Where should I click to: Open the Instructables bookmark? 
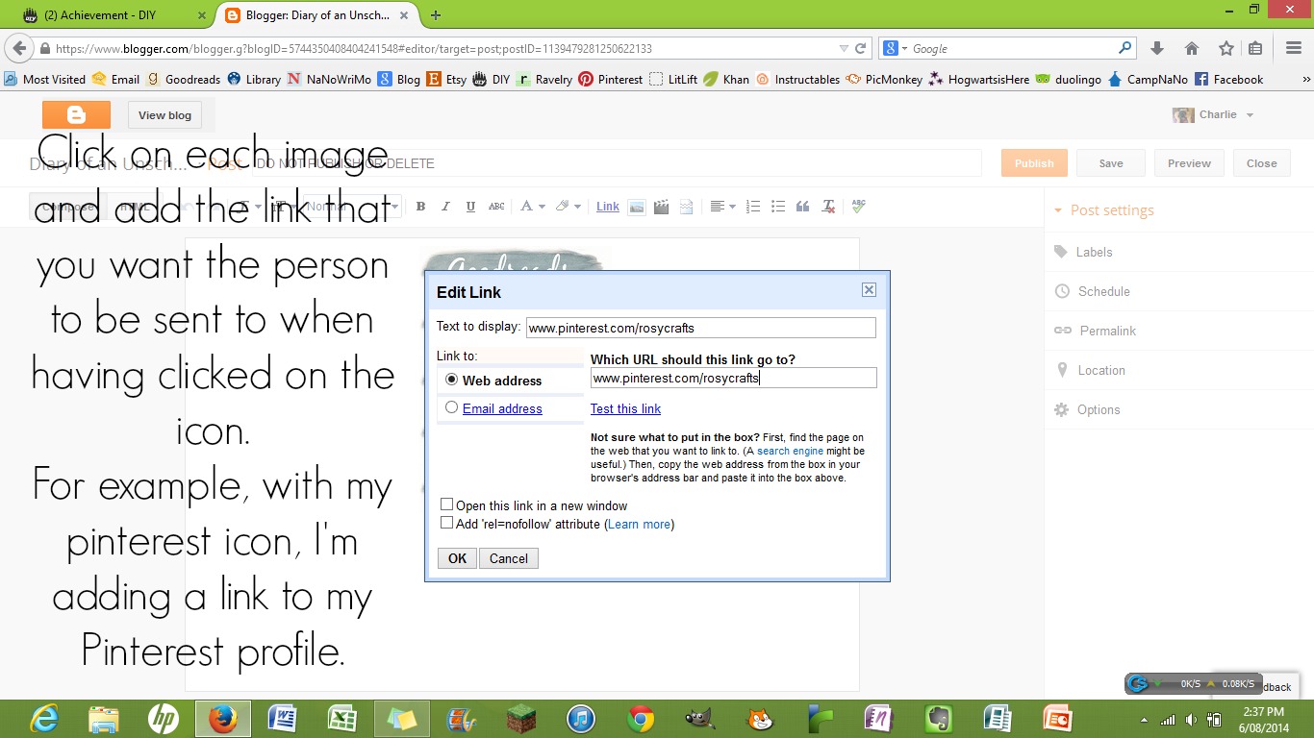797,80
